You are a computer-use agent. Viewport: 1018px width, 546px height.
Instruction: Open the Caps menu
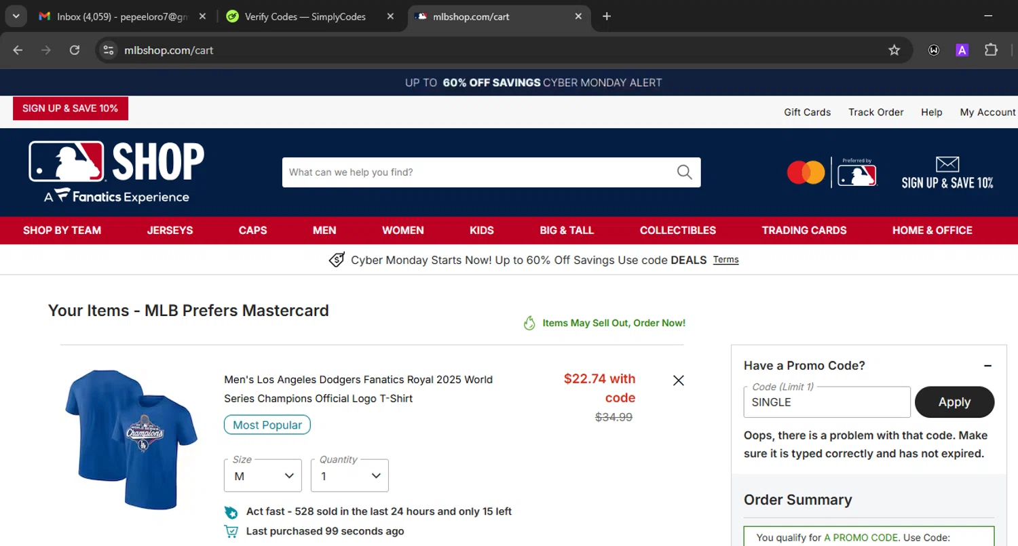pos(253,231)
